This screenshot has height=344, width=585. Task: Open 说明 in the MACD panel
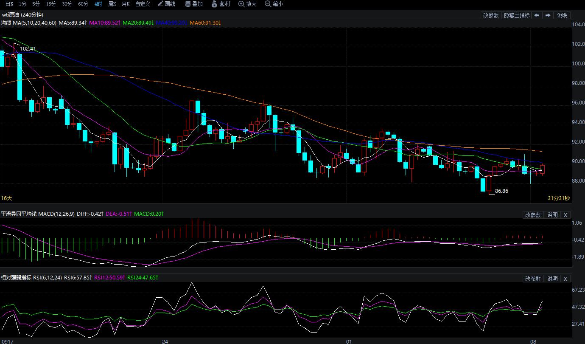(x=552, y=215)
